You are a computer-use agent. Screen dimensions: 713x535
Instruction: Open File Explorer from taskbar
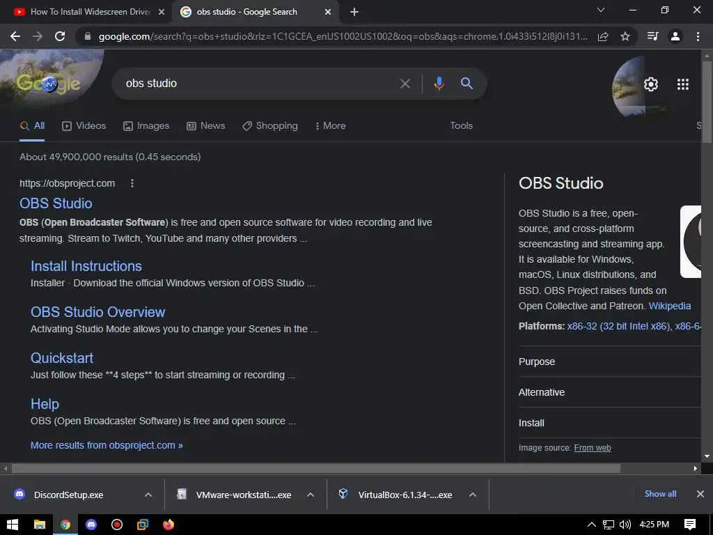pos(40,525)
